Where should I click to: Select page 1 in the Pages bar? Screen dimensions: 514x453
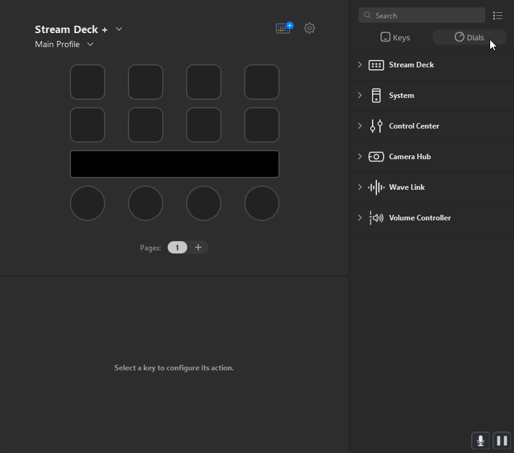click(177, 248)
